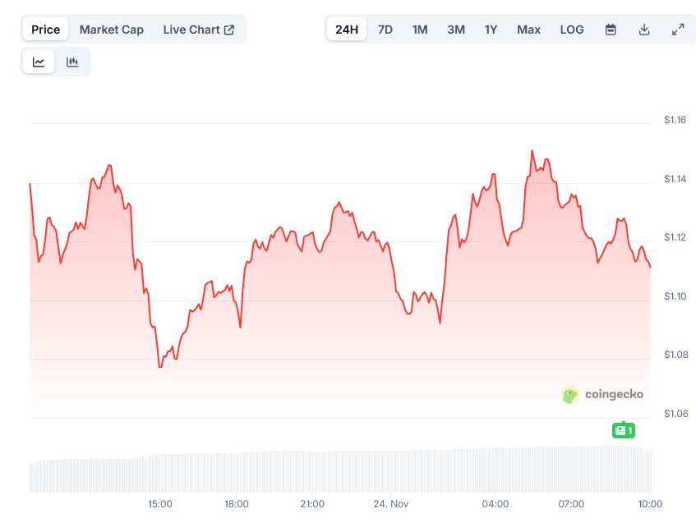The width and height of the screenshot is (696, 518).
Task: Choose the 3M time range
Action: pyautogui.click(x=455, y=29)
